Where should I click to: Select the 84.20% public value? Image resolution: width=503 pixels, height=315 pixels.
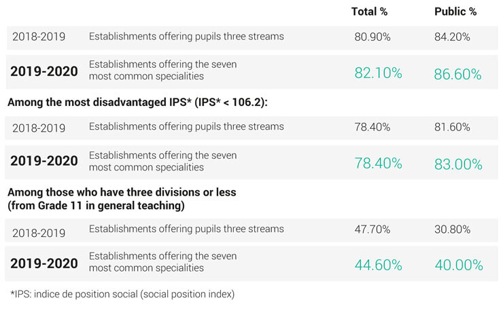(452, 37)
